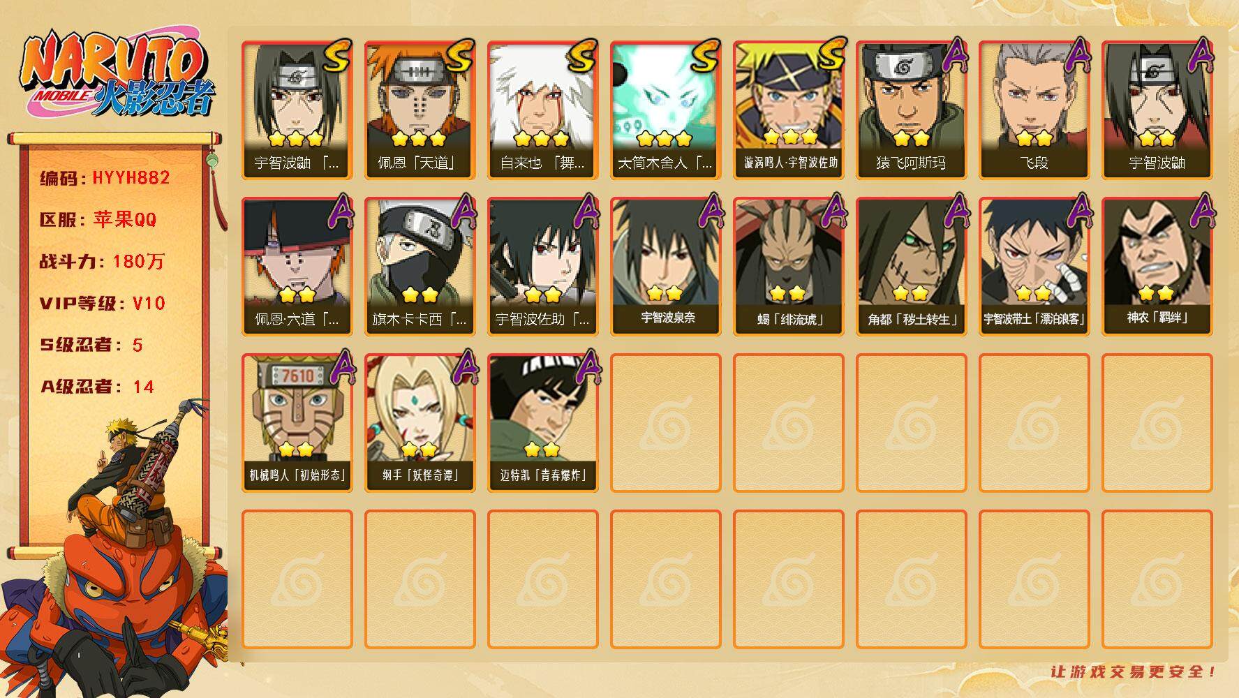Click the 猿飞阿斯玛 character portrait
This screenshot has width=1239, height=698.
click(x=911, y=110)
